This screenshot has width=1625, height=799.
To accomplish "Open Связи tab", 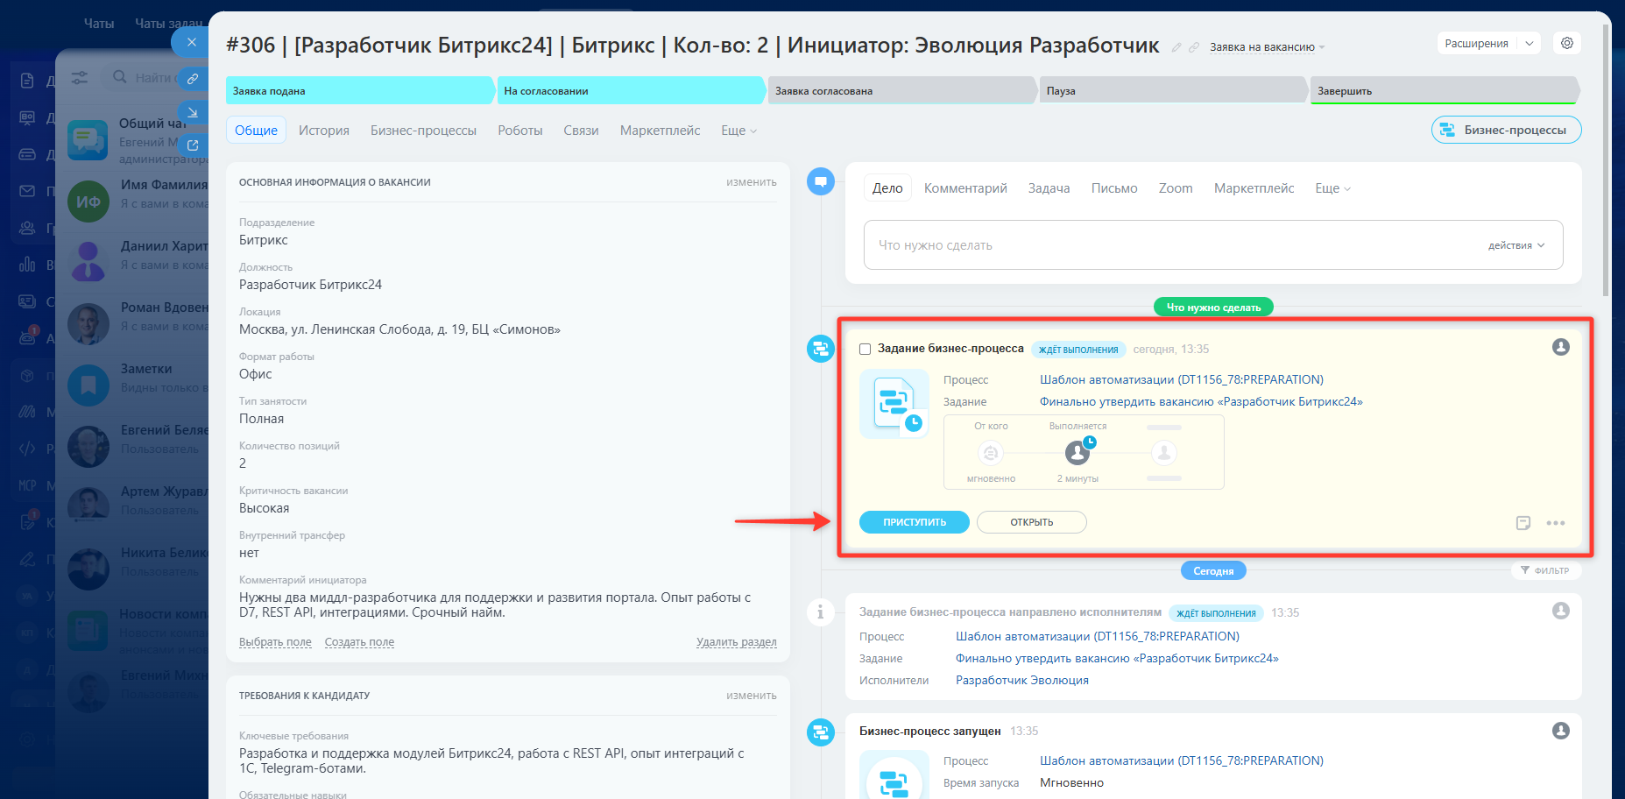I will click(x=581, y=131).
